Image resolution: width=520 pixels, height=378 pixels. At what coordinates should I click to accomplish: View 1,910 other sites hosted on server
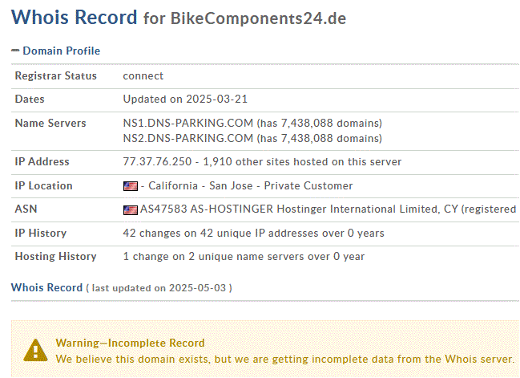click(x=302, y=162)
